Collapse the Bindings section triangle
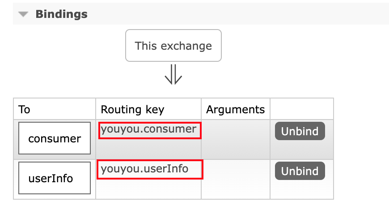The width and height of the screenshot is (389, 214). tap(24, 14)
